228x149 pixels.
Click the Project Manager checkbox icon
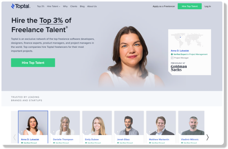(172, 58)
